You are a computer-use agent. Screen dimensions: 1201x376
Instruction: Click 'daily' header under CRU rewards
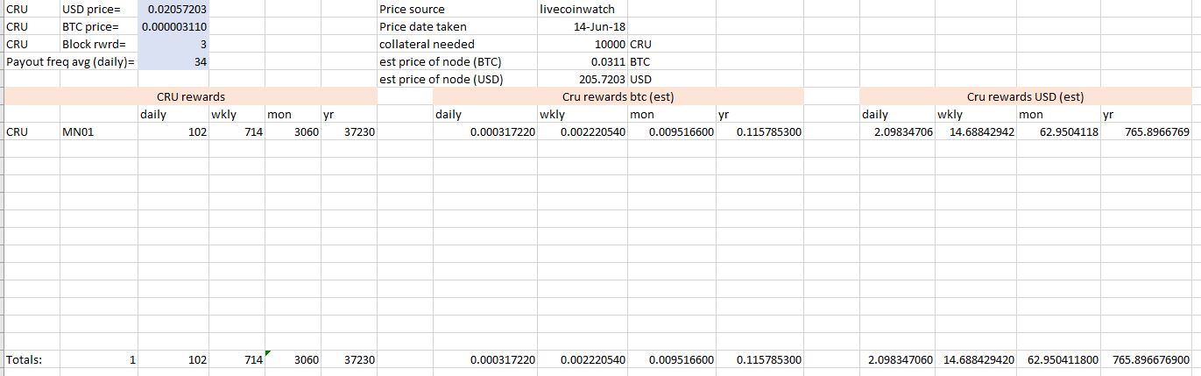(x=173, y=114)
